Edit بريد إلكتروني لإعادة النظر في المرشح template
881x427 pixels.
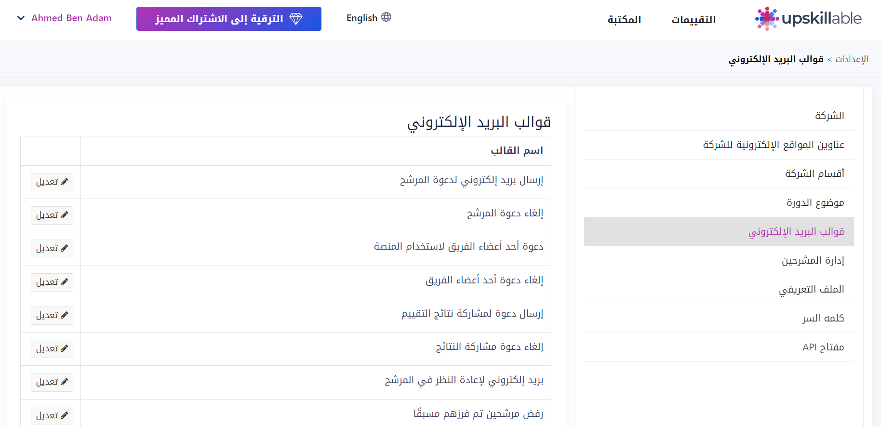tap(52, 382)
